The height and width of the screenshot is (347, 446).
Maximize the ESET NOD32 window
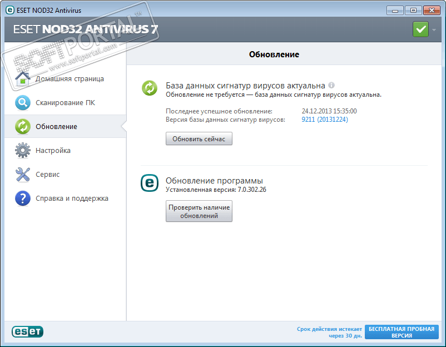(413, 11)
